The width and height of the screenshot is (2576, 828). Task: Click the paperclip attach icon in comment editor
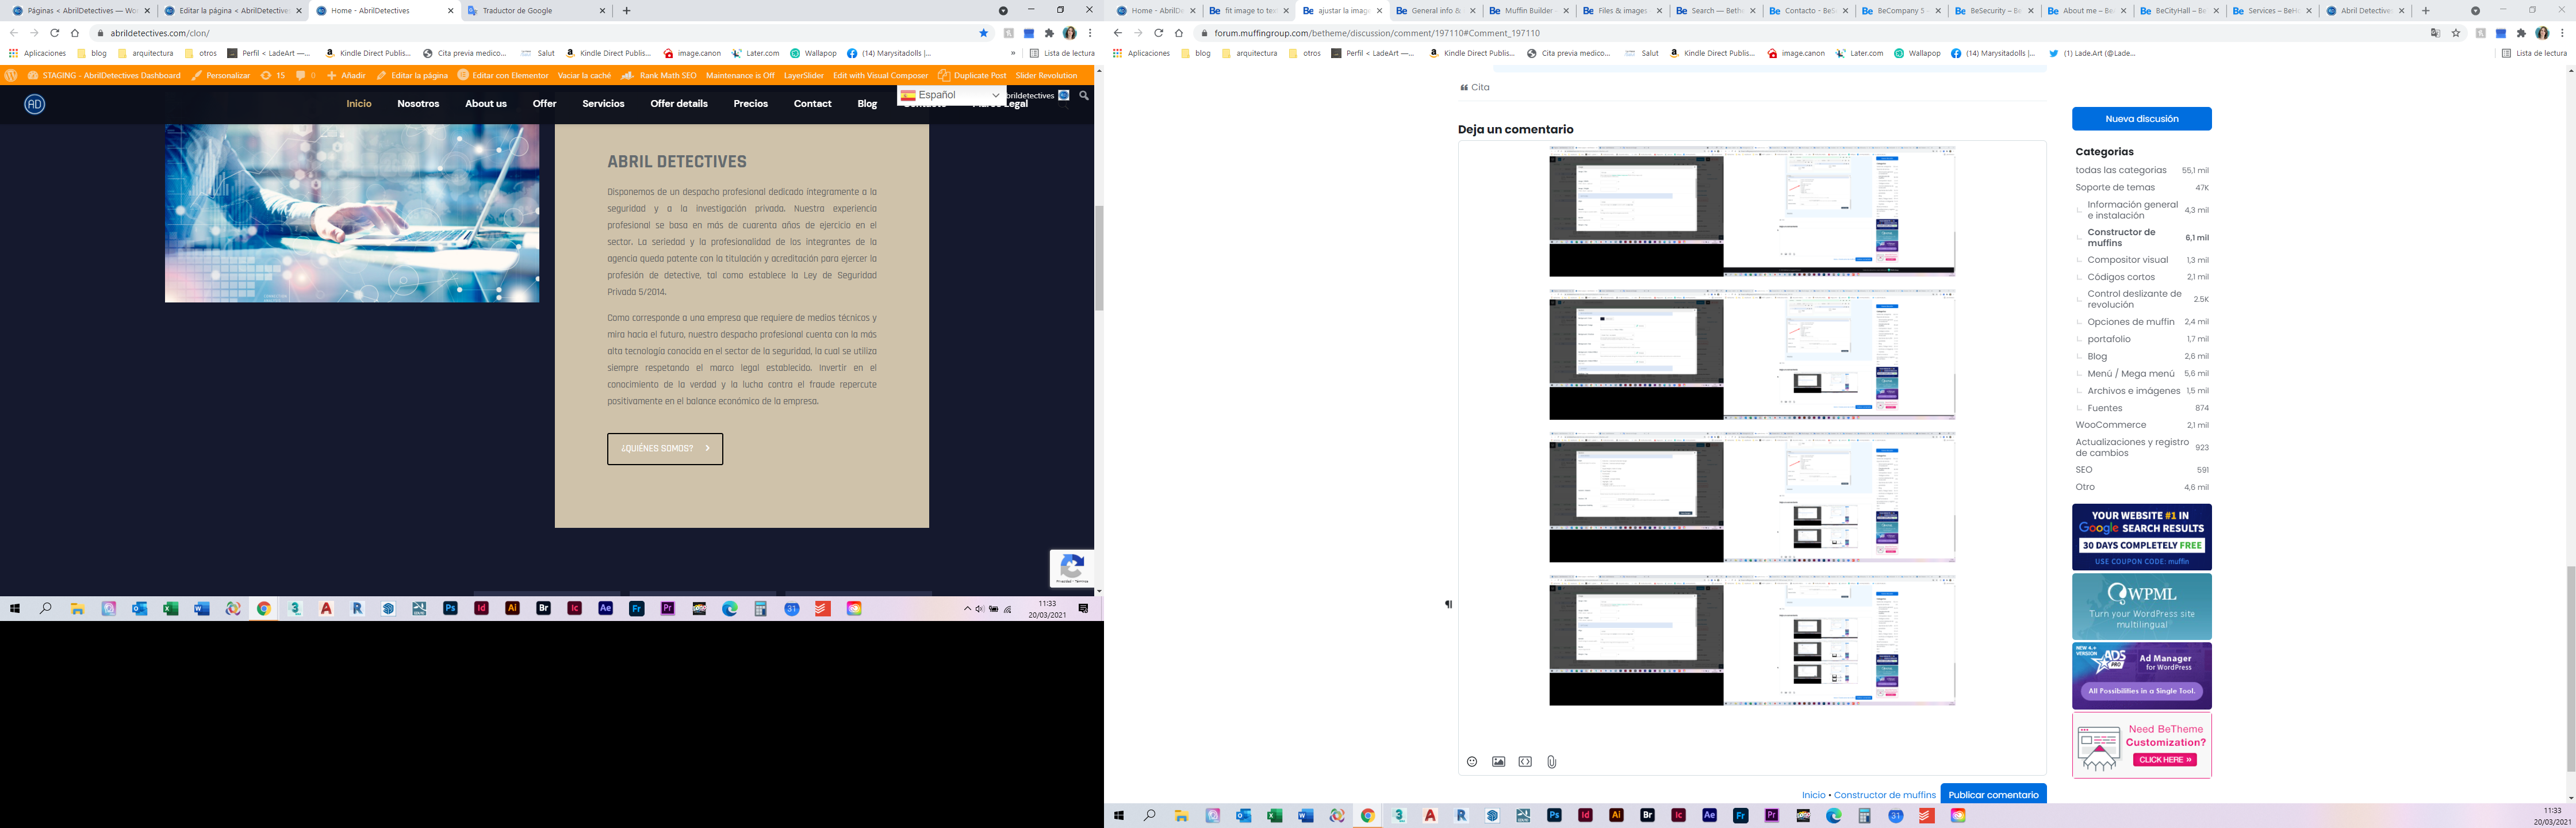pos(1551,762)
